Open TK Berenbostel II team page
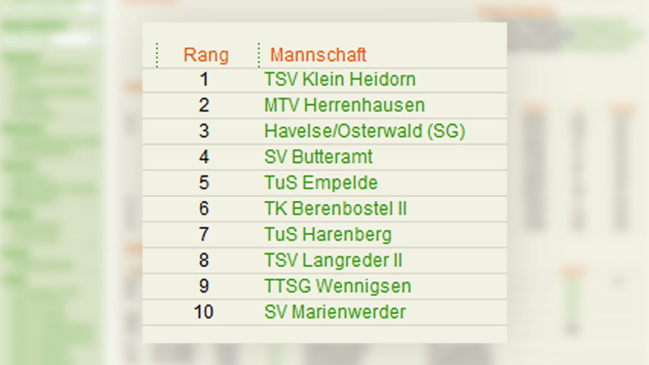This screenshot has width=649, height=365. coord(335,209)
